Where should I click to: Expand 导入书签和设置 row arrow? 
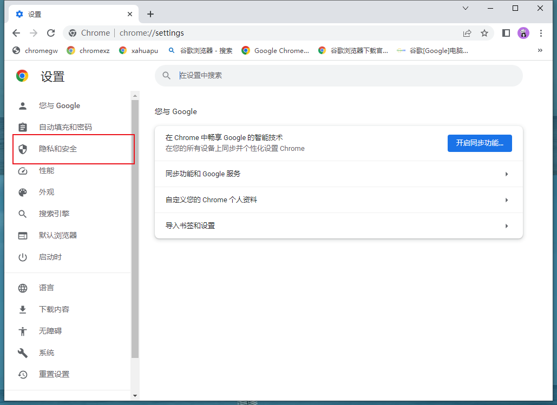click(507, 226)
